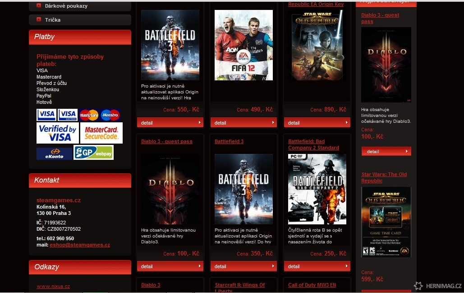Click the eKonto logo

(54, 153)
